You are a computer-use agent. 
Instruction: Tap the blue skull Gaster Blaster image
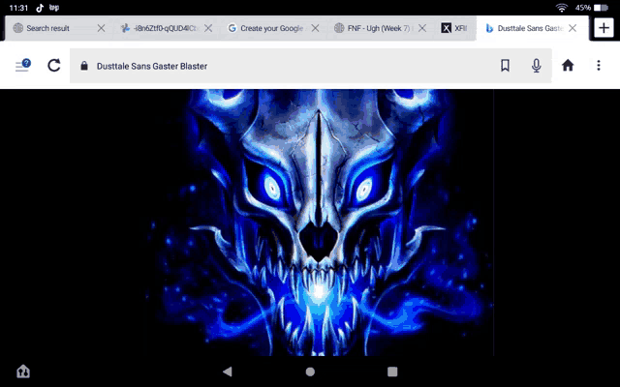point(320,223)
